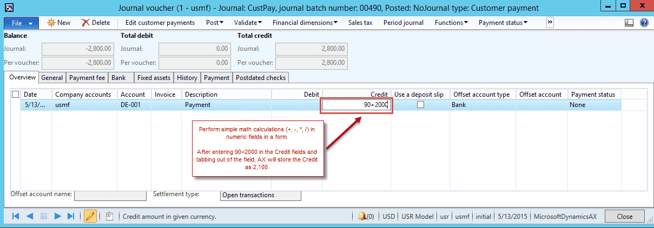
Task: Expand Payment status dropdown
Action: click(503, 23)
